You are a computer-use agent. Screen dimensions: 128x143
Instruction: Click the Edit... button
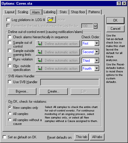click(x=85, y=91)
